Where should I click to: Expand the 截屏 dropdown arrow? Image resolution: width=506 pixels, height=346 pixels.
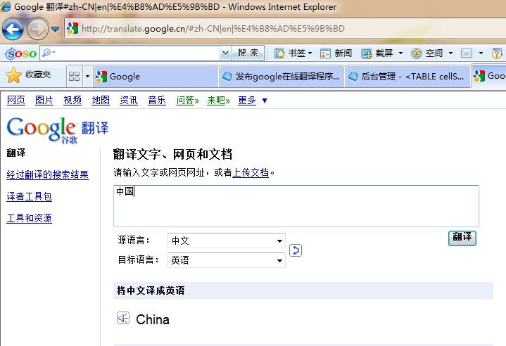[x=400, y=53]
